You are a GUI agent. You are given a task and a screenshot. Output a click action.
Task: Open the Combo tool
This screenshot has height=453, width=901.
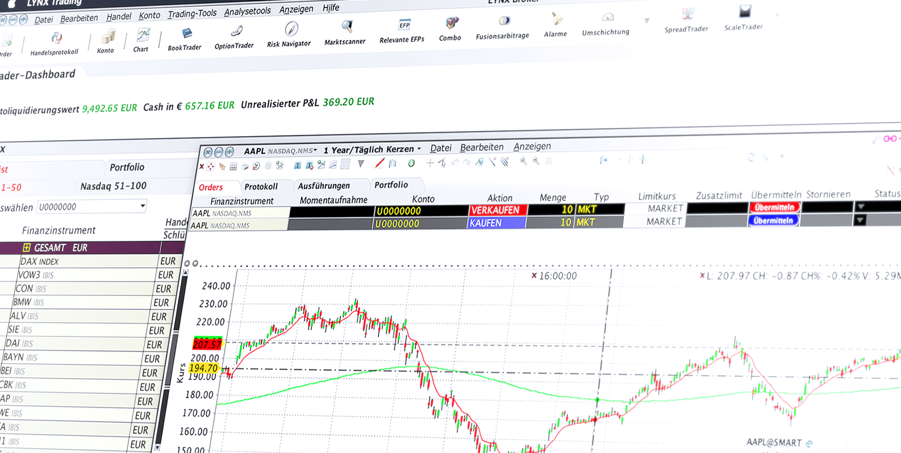pyautogui.click(x=450, y=29)
